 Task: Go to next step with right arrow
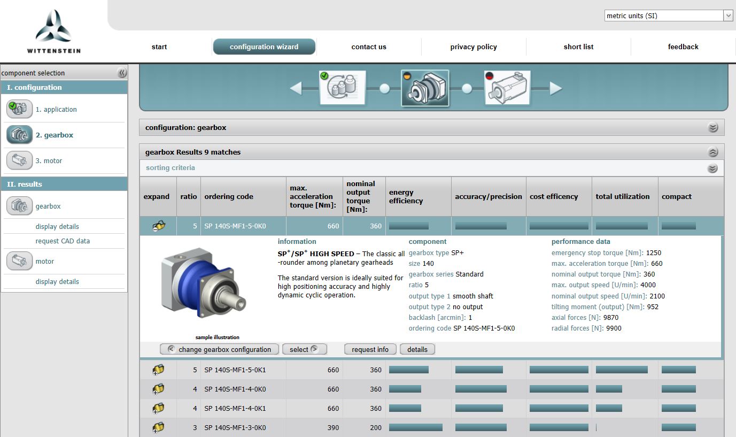556,88
